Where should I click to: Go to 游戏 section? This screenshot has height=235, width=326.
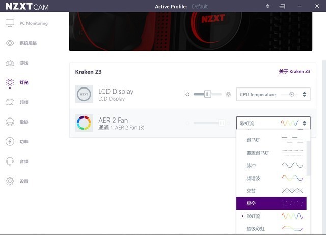point(24,63)
